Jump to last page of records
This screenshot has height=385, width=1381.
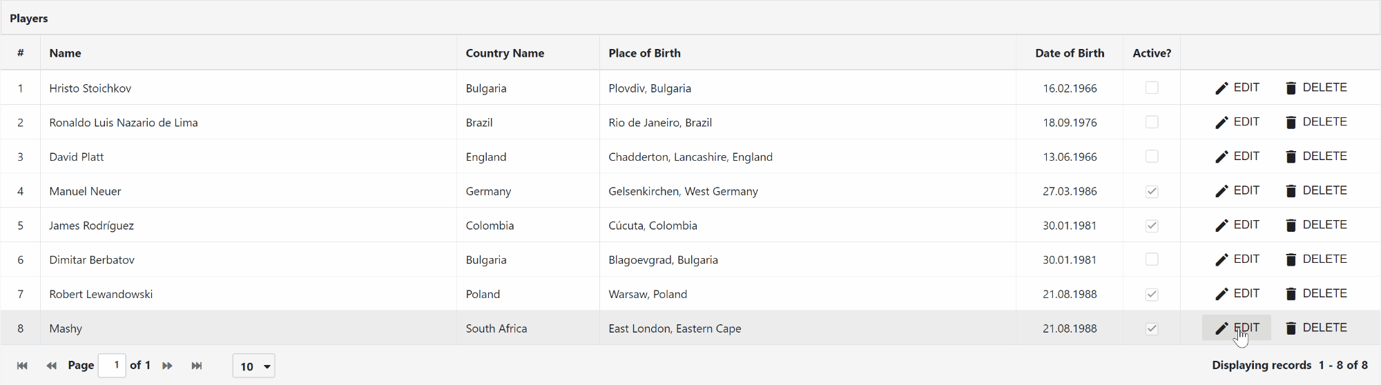click(197, 366)
